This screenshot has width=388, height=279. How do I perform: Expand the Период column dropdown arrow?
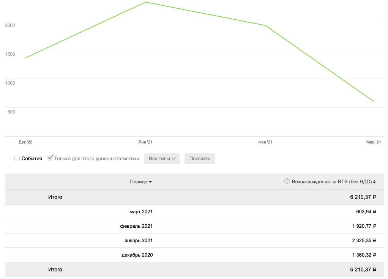coord(150,182)
